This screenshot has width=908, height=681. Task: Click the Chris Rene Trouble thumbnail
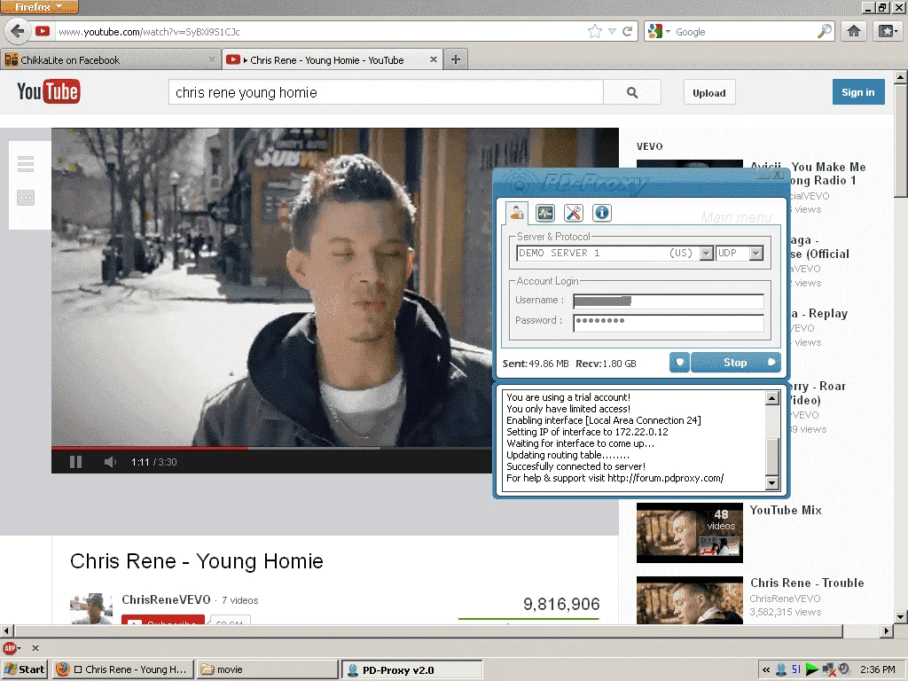[x=690, y=600]
